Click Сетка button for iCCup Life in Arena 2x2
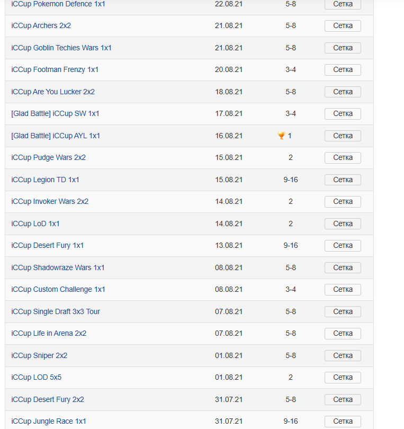The image size is (404, 429). [343, 334]
